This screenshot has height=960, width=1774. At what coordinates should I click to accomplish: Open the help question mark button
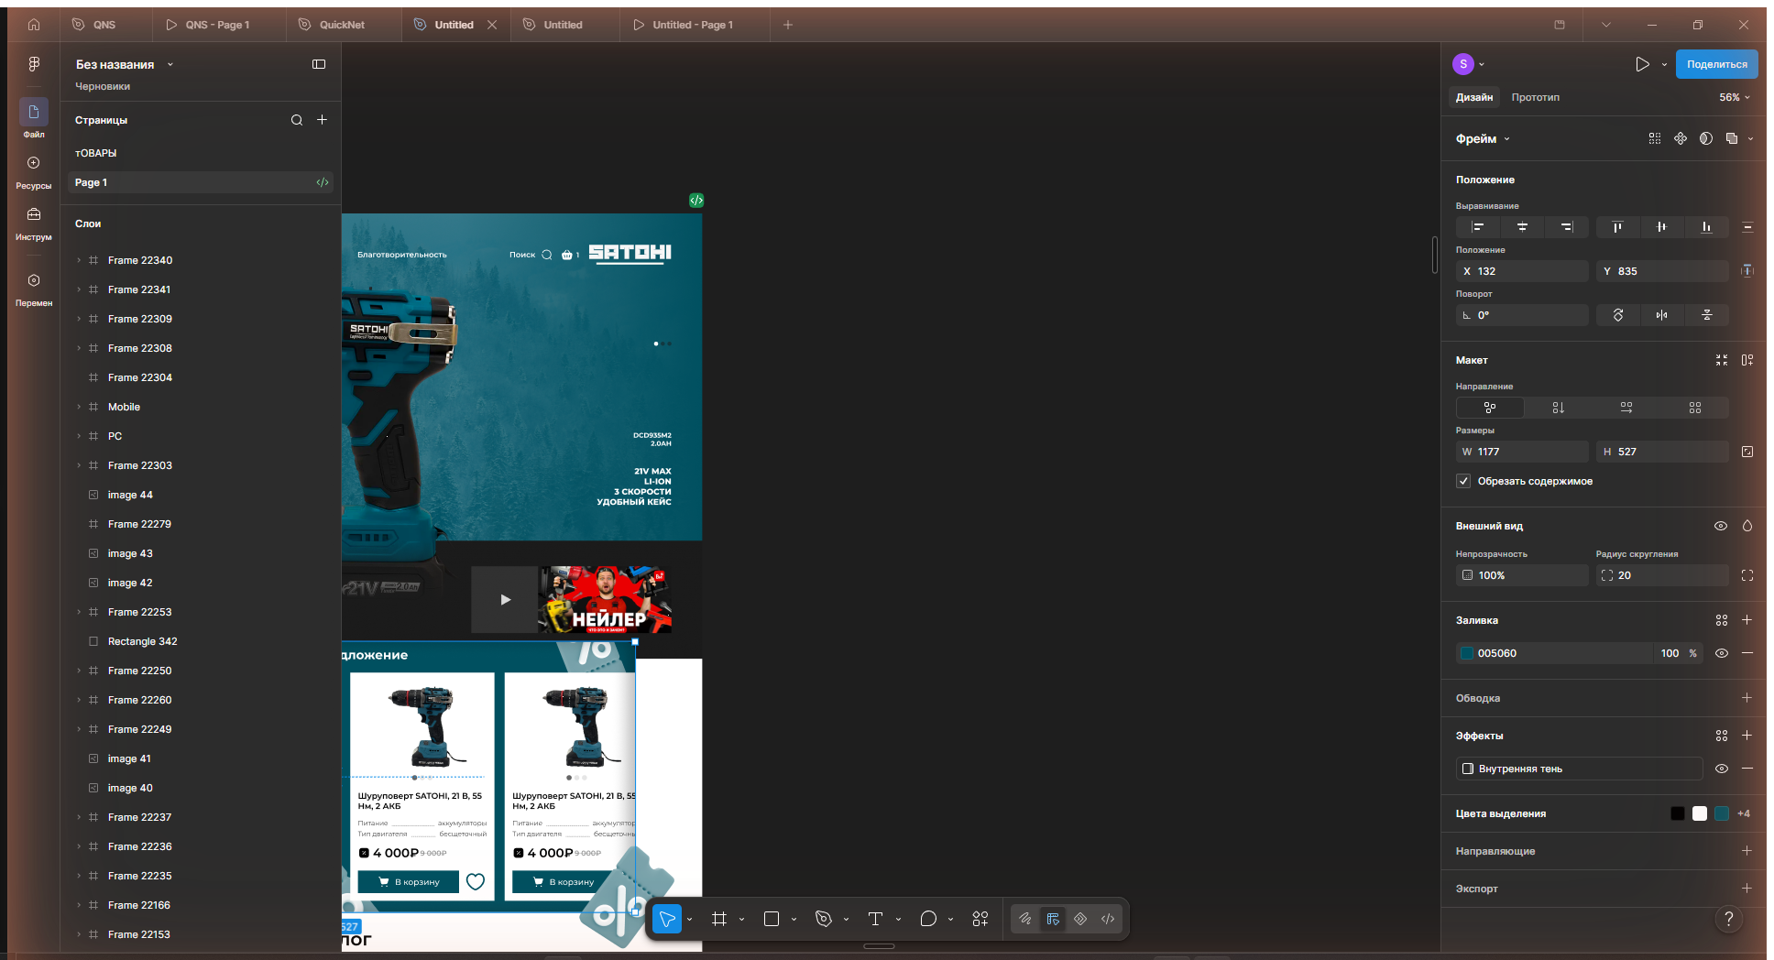pos(1729,919)
